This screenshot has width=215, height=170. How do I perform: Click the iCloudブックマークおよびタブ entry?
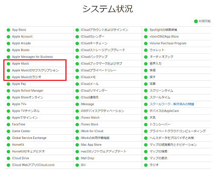(101, 64)
